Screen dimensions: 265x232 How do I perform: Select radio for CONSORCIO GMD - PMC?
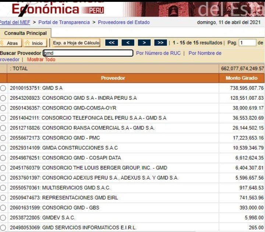3,138
